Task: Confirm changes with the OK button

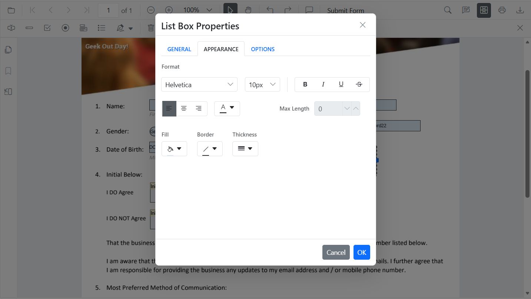Action: pyautogui.click(x=361, y=252)
